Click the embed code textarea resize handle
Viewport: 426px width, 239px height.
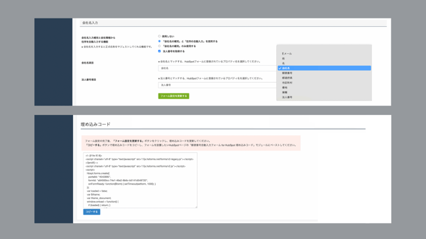(x=196, y=207)
